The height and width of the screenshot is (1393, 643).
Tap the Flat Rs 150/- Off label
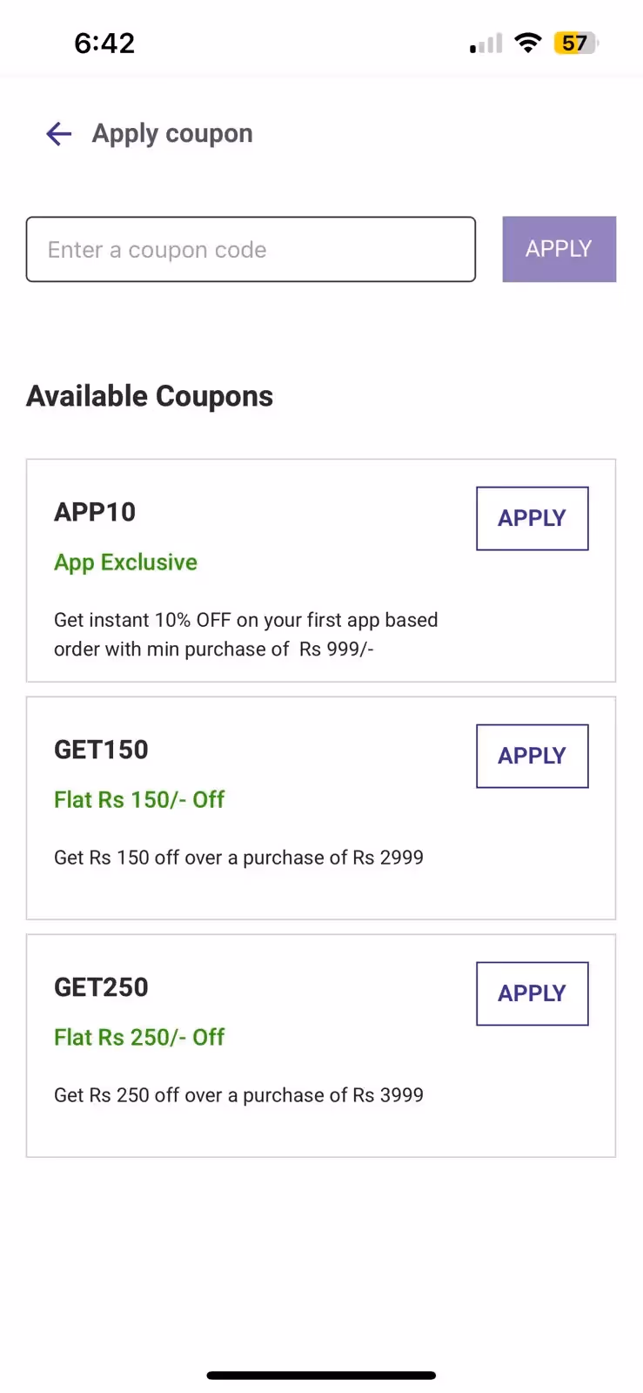pos(139,799)
